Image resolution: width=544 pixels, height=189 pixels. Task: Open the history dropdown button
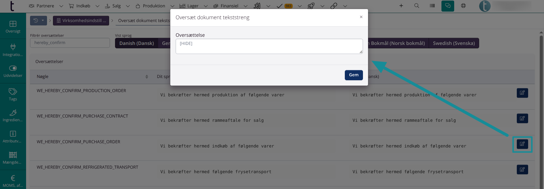[x=39, y=21]
